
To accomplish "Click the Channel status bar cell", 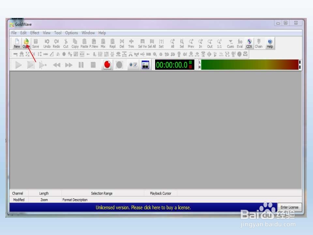I will [19, 193].
